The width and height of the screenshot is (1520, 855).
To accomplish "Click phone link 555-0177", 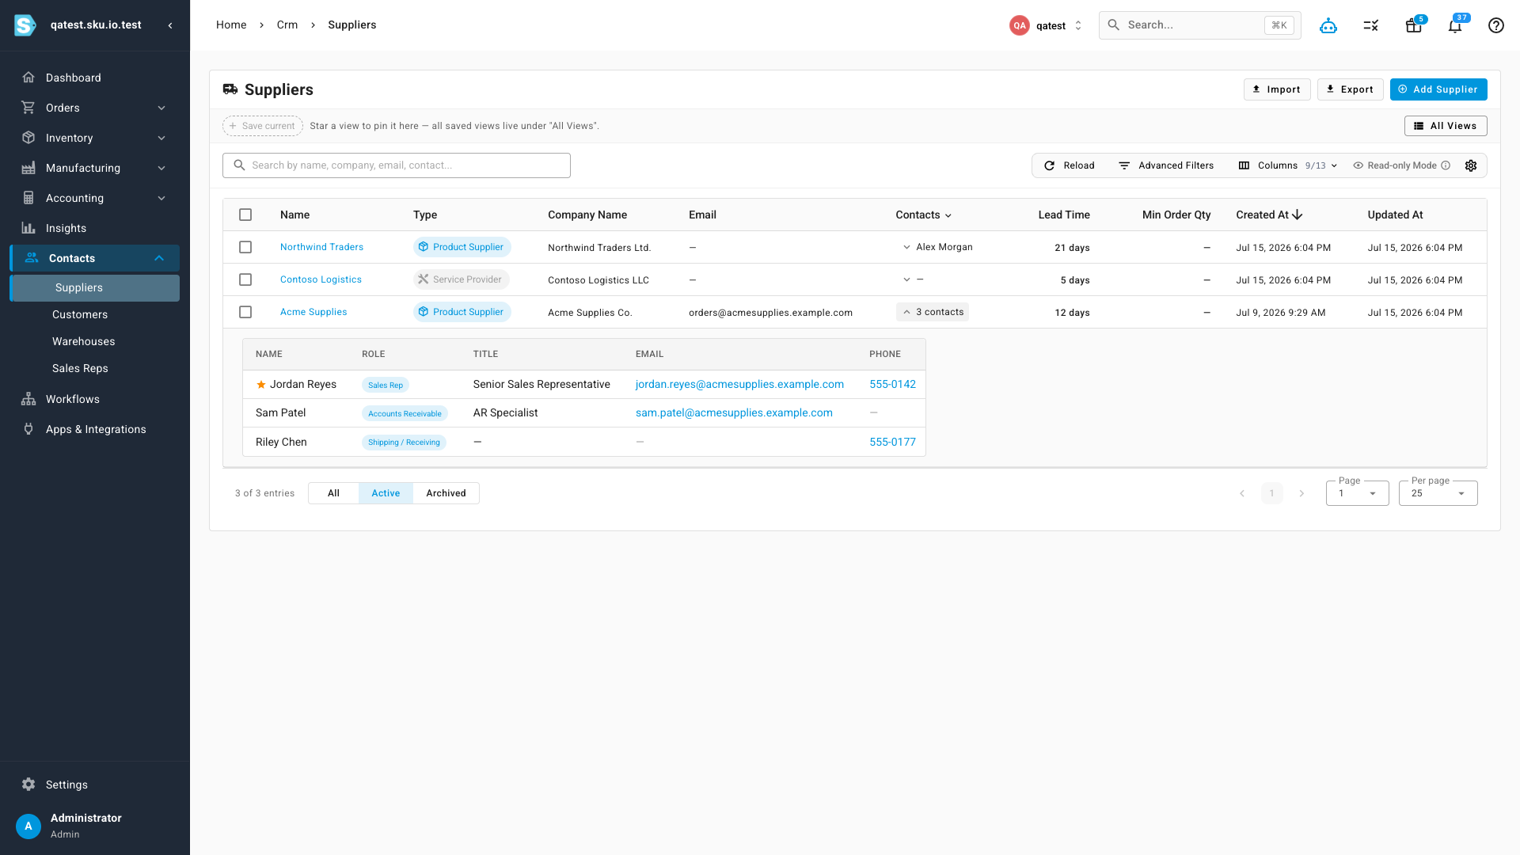I will [x=892, y=443].
